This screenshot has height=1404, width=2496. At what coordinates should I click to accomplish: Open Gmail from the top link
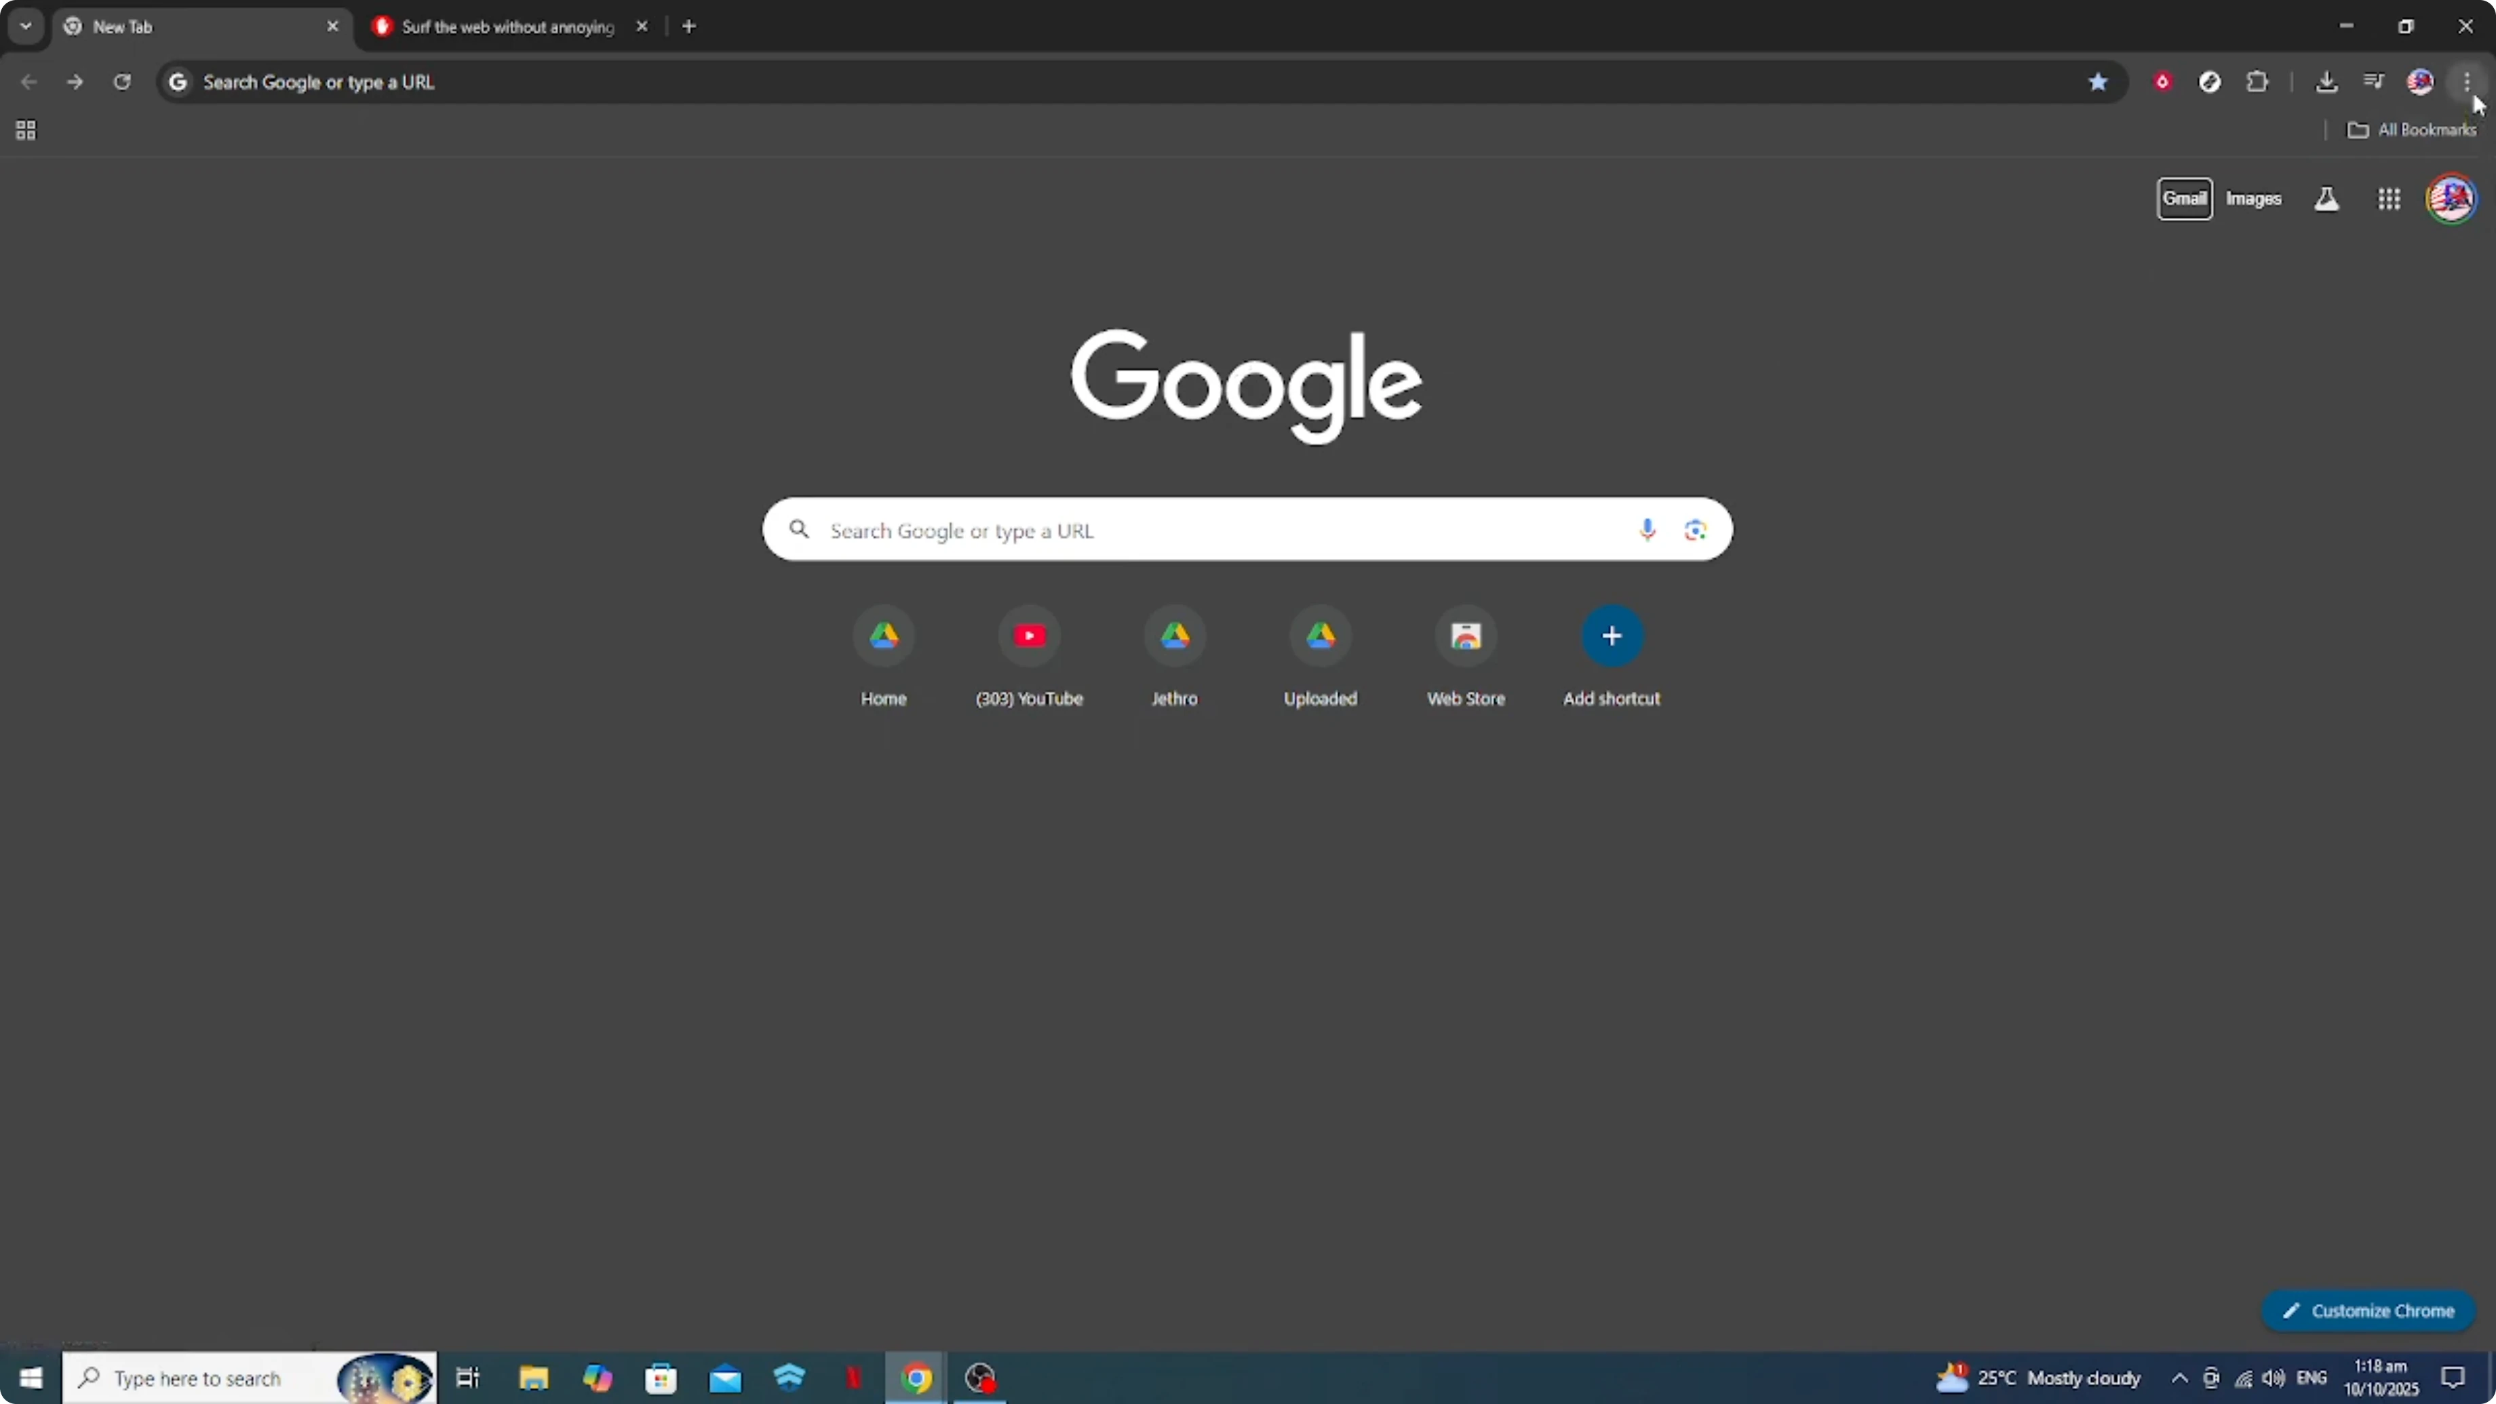coord(2186,199)
